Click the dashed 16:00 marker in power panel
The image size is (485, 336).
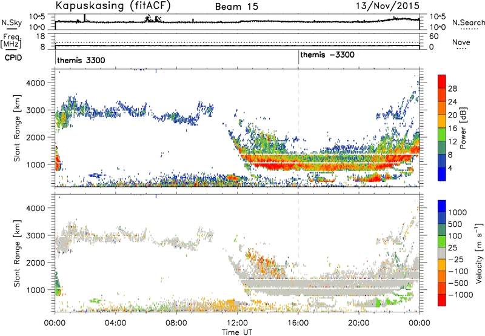(x=298, y=127)
